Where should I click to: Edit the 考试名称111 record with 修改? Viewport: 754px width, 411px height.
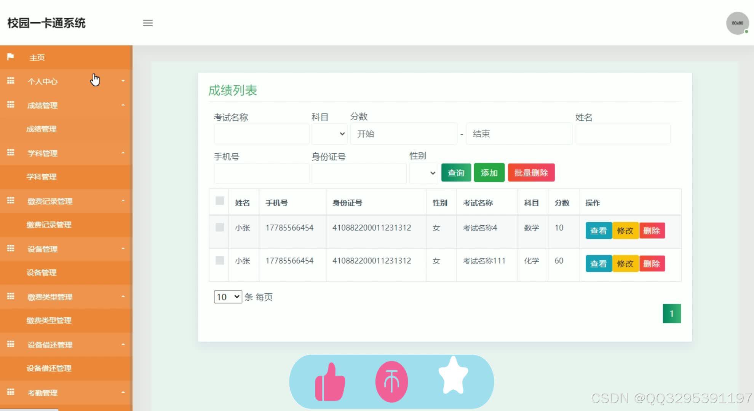[625, 264]
